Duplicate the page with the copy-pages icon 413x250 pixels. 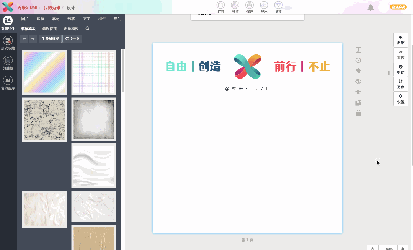click(358, 102)
